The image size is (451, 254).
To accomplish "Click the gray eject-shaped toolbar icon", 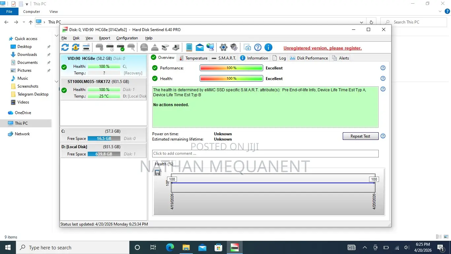I will (x=155, y=47).
